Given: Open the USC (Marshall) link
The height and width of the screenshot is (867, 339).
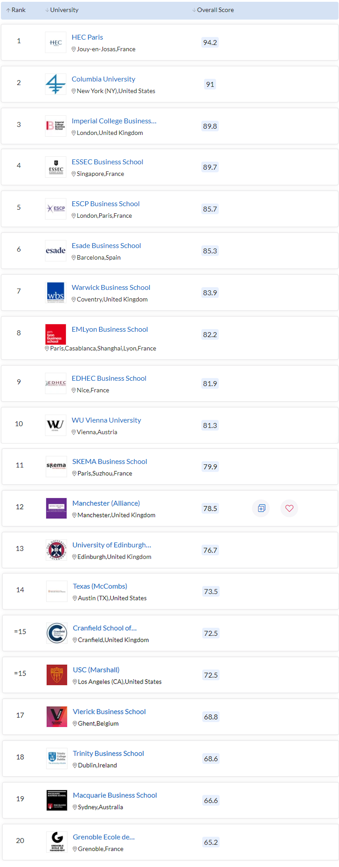Looking at the screenshot, I should click(96, 670).
